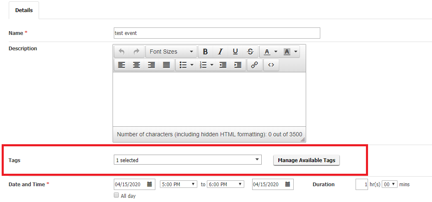Increase indent in description editor
This screenshot has height=202, width=432.
[238, 65]
